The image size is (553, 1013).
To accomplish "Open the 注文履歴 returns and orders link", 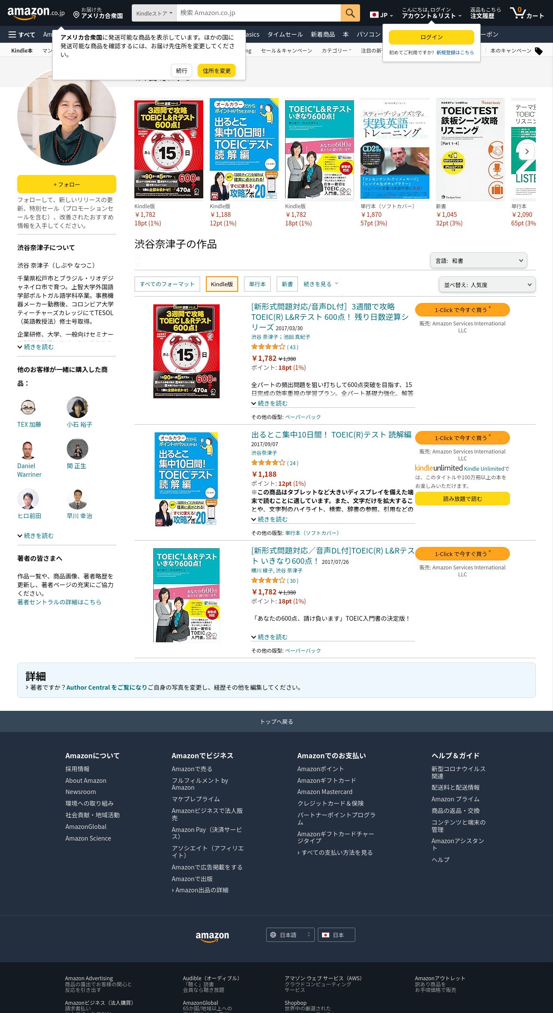I will [x=485, y=13].
